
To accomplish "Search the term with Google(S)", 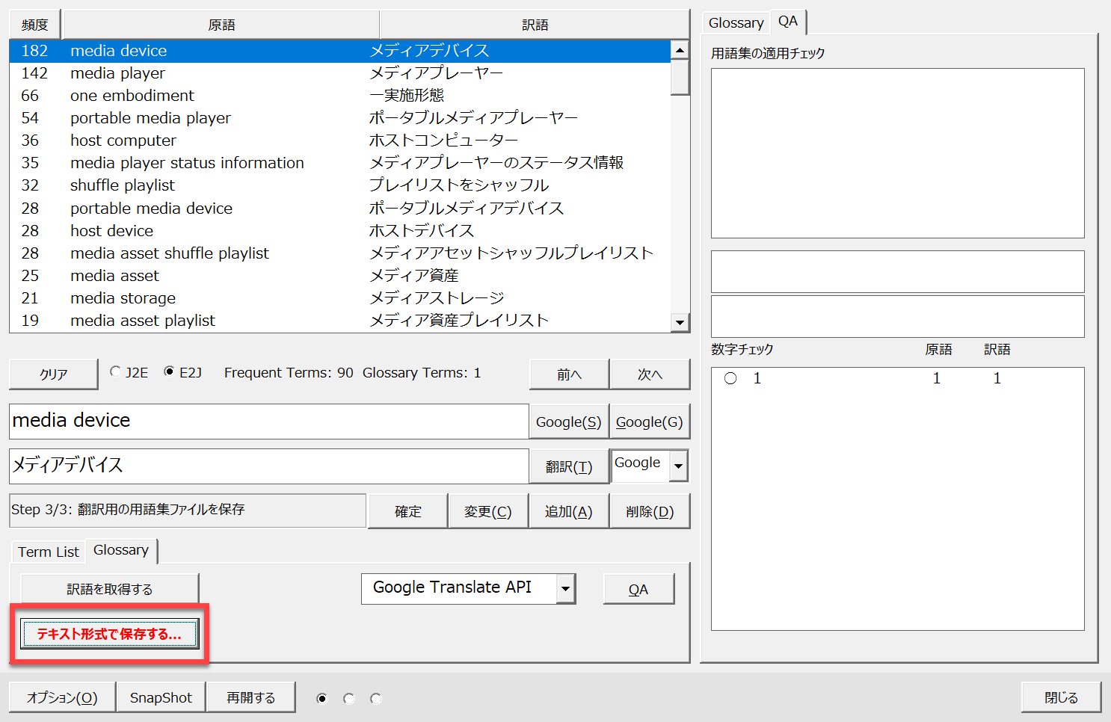I will 568,422.
